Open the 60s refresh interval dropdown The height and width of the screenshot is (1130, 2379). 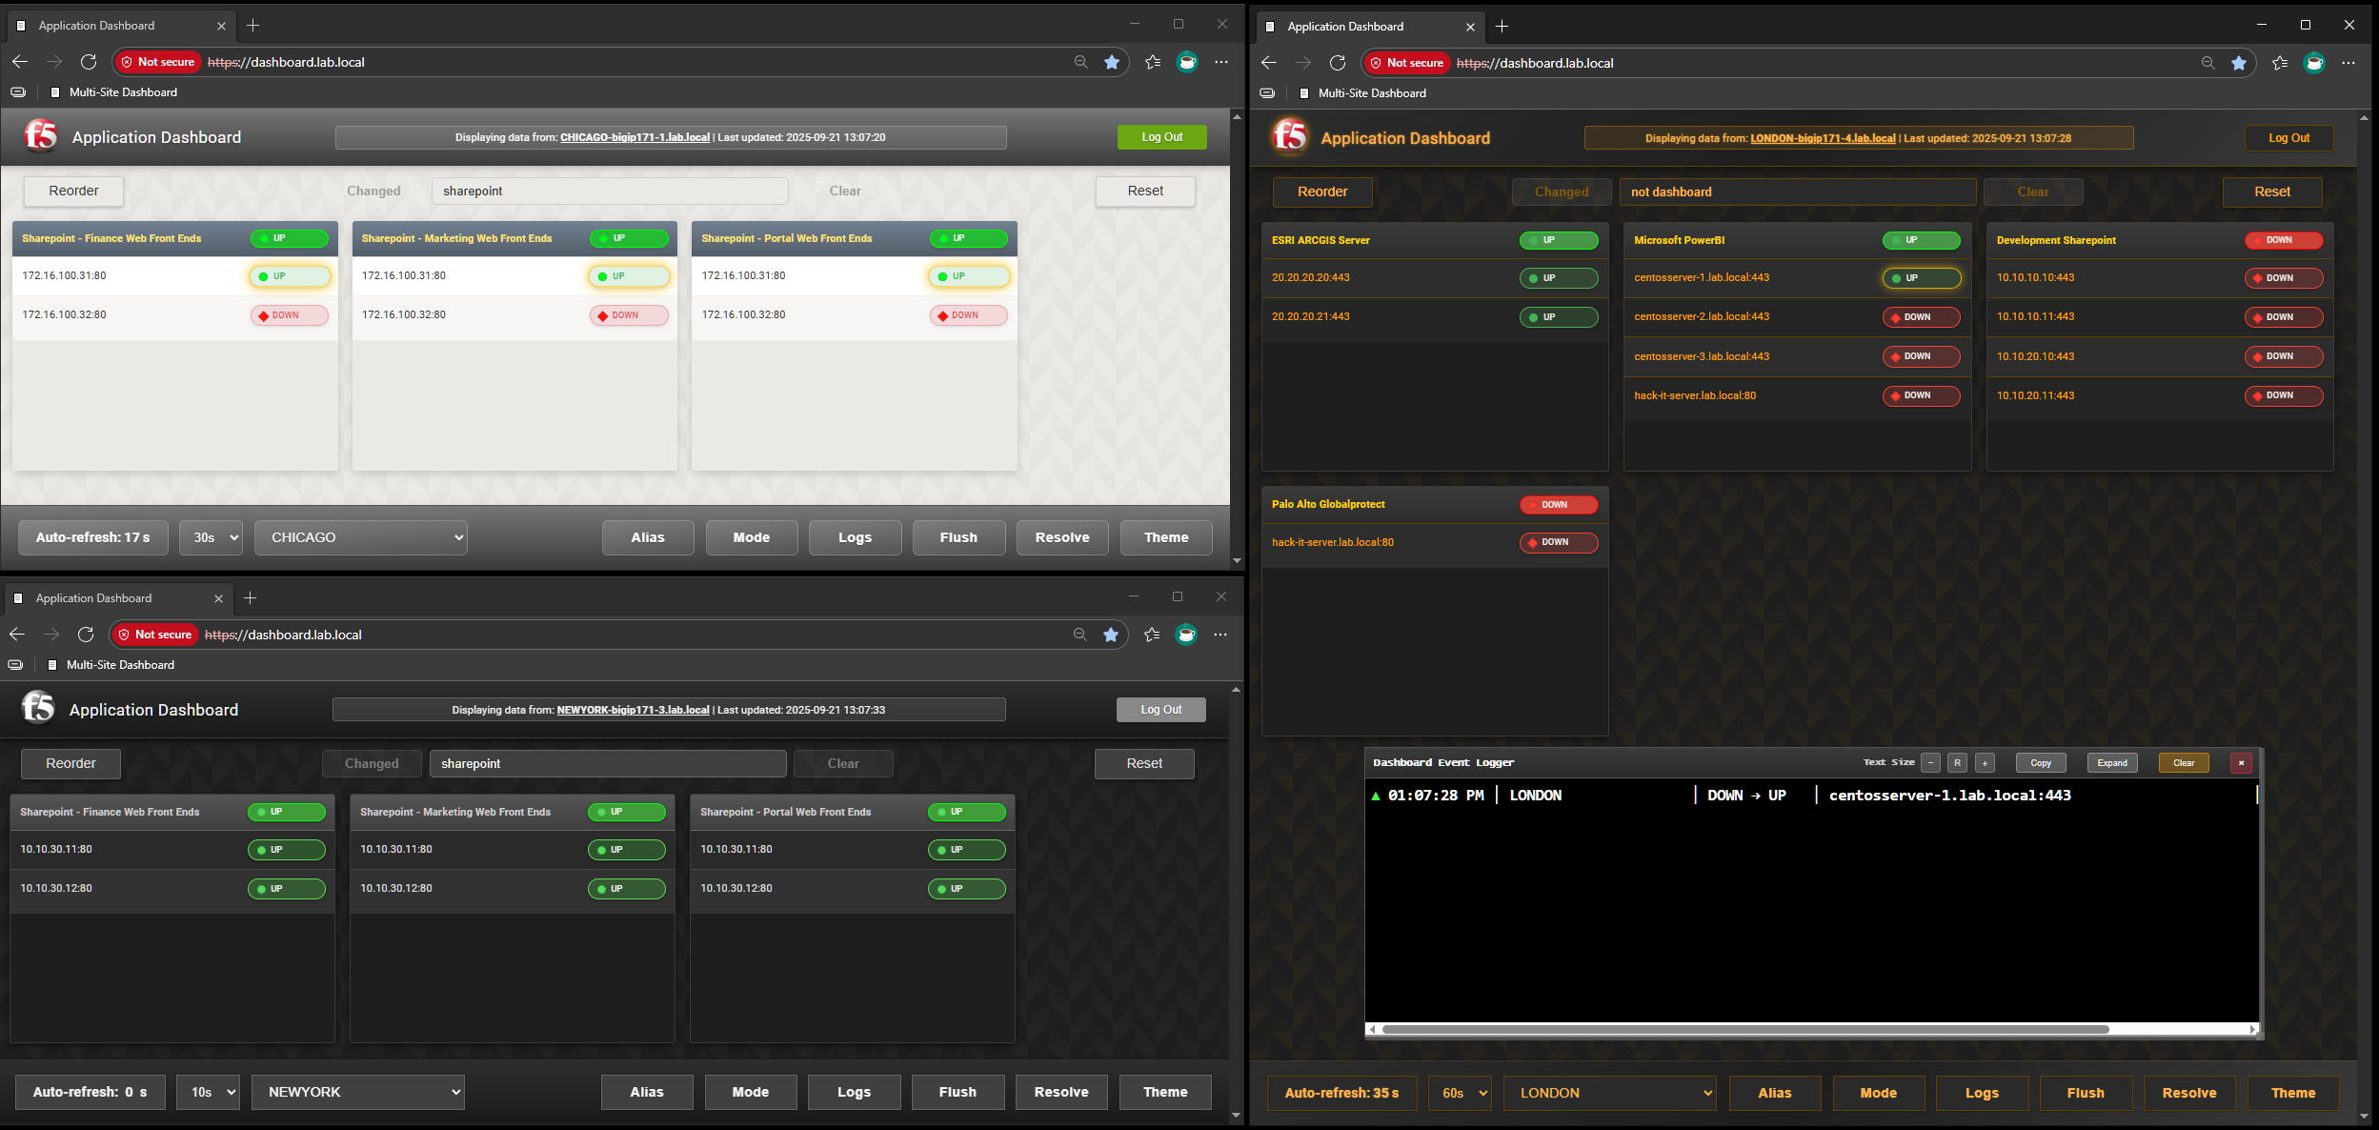click(1461, 1093)
